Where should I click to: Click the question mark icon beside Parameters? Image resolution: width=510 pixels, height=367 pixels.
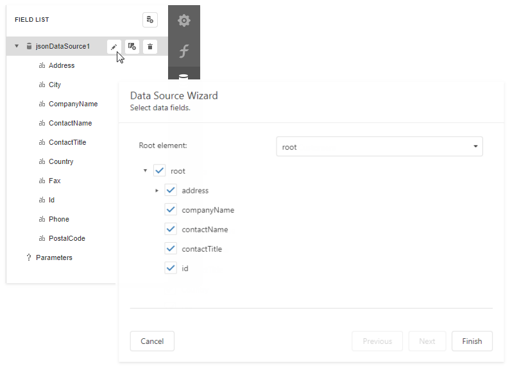pos(29,257)
